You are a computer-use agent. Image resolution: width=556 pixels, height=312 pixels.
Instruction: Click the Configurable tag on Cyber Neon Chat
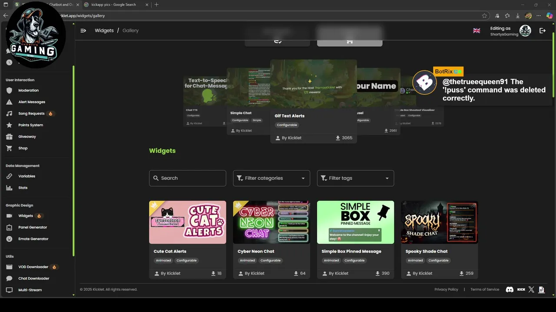coord(271,260)
